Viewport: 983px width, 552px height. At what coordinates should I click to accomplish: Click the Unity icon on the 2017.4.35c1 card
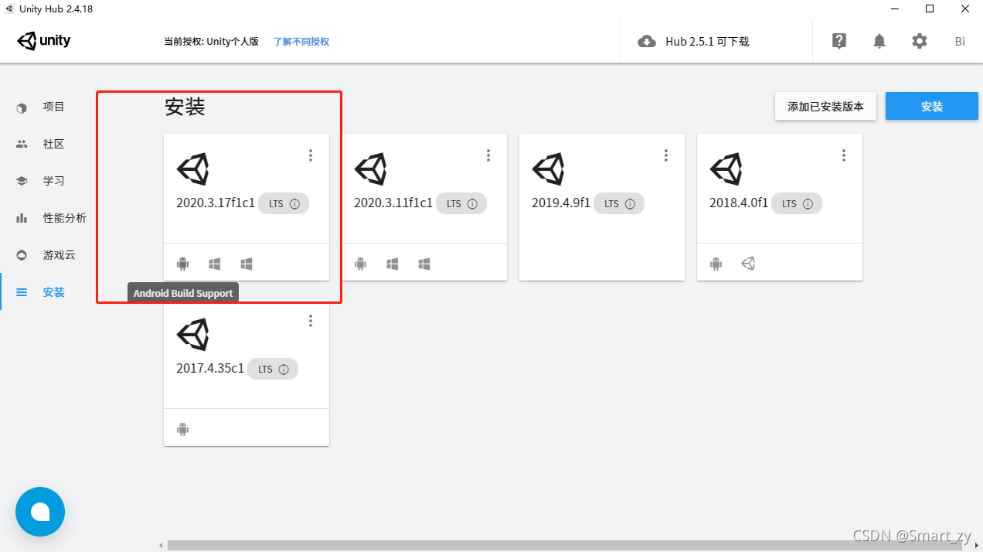(x=193, y=334)
